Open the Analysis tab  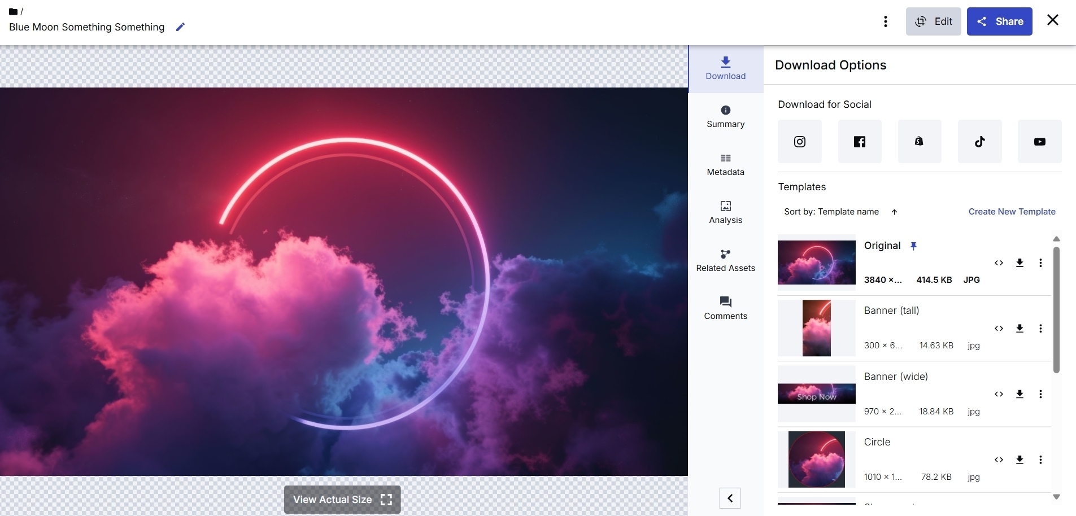(x=726, y=213)
